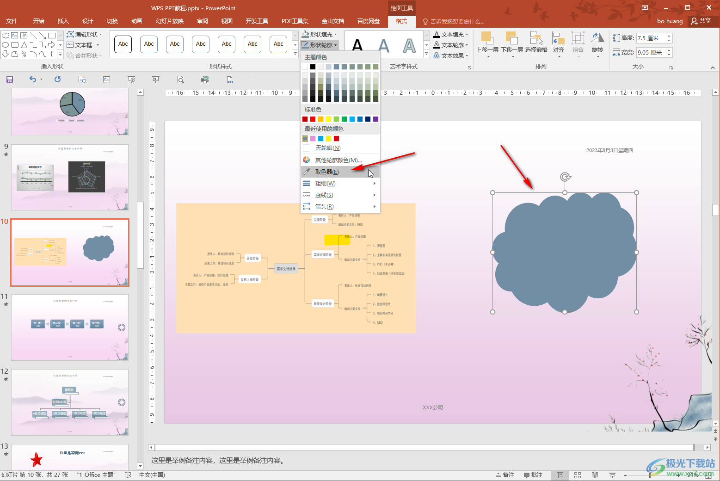Click the redo circular arrow icon
The image size is (720, 481).
pyautogui.click(x=57, y=80)
